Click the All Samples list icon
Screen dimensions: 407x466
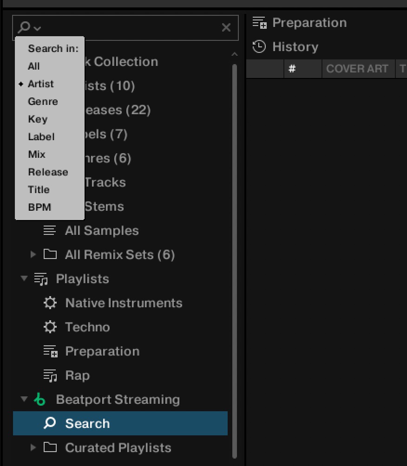(x=50, y=231)
